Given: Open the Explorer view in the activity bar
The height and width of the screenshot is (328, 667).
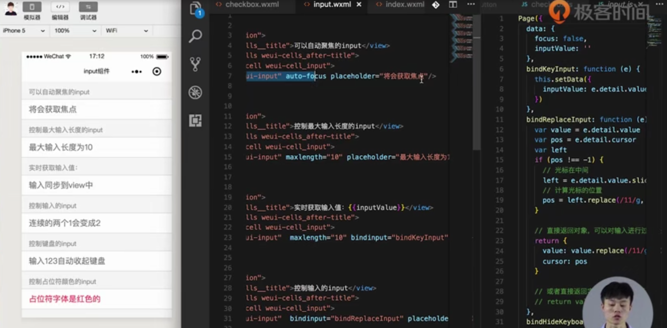Looking at the screenshot, I should point(196,9).
